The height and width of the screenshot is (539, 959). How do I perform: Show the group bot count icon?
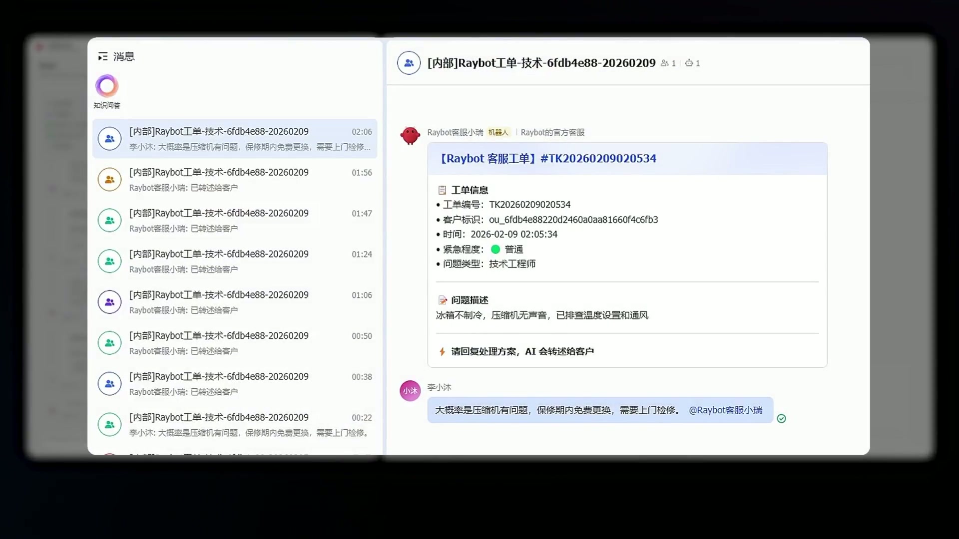click(x=689, y=63)
